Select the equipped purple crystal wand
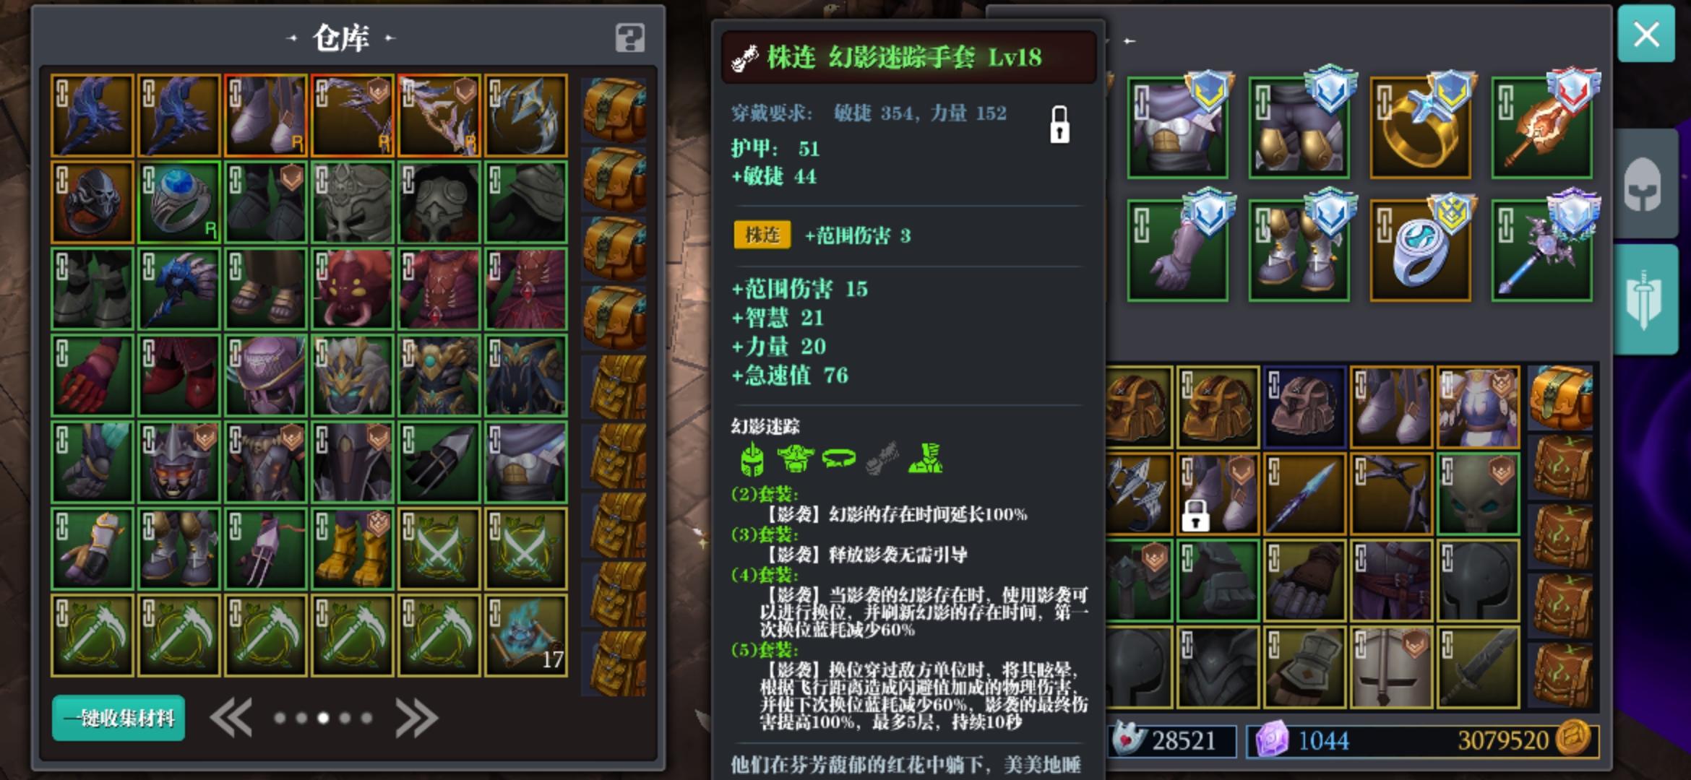The width and height of the screenshot is (1691, 780). click(x=1541, y=250)
